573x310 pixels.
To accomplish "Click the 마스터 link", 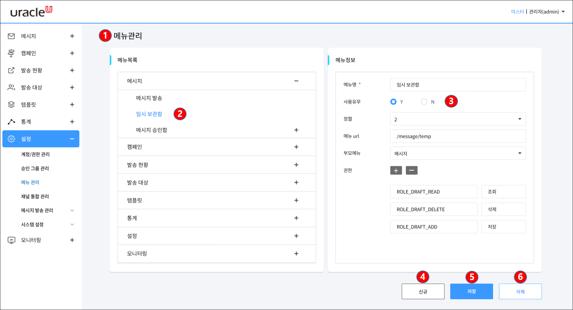I will pyautogui.click(x=517, y=12).
